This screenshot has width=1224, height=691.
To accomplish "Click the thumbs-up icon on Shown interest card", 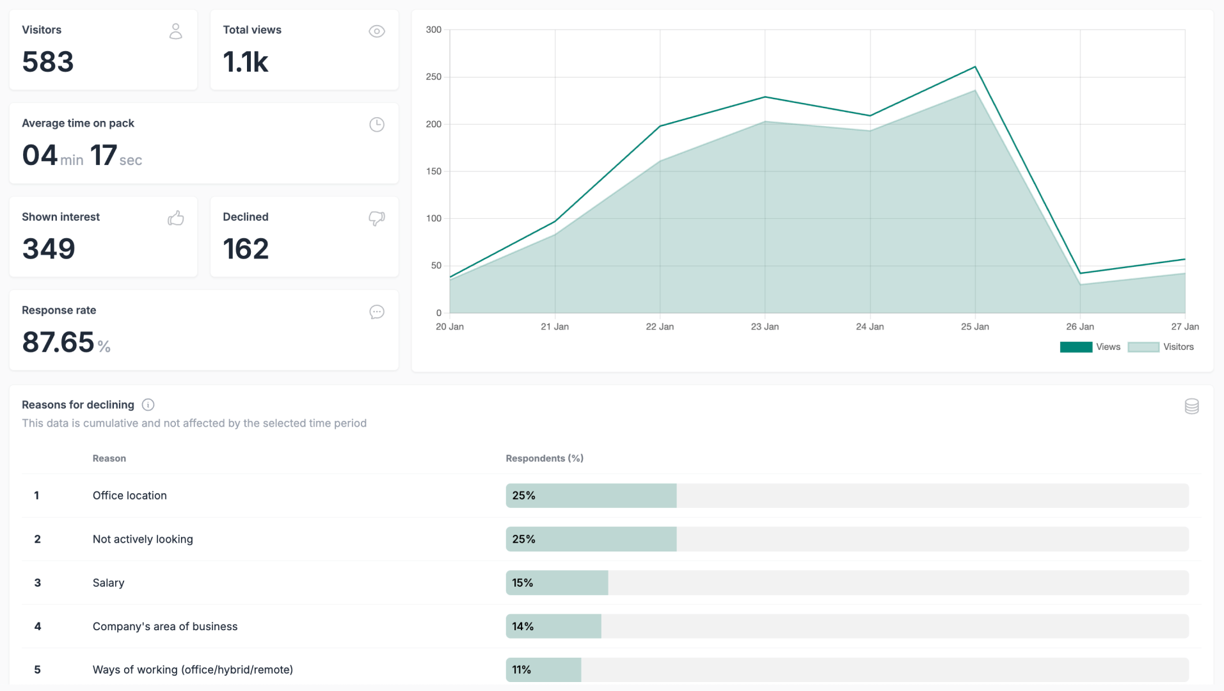I will tap(175, 218).
